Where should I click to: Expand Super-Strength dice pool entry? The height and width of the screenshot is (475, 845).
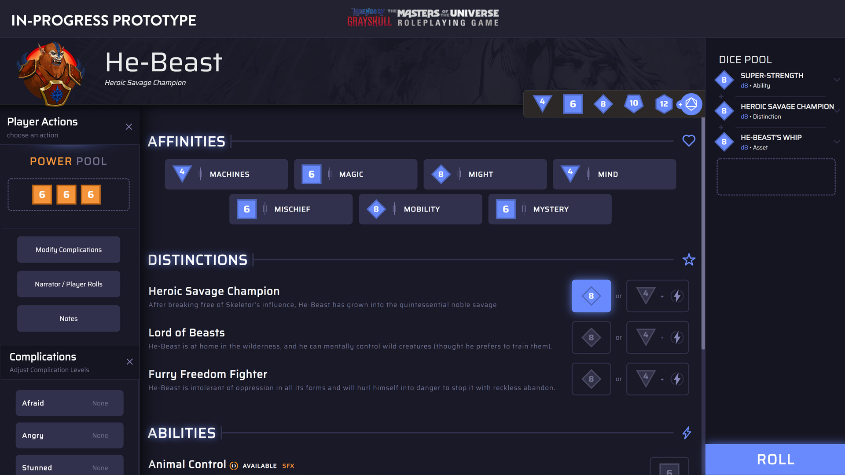pos(836,80)
